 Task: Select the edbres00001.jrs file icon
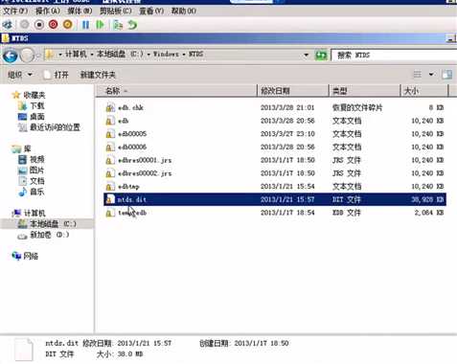point(110,160)
